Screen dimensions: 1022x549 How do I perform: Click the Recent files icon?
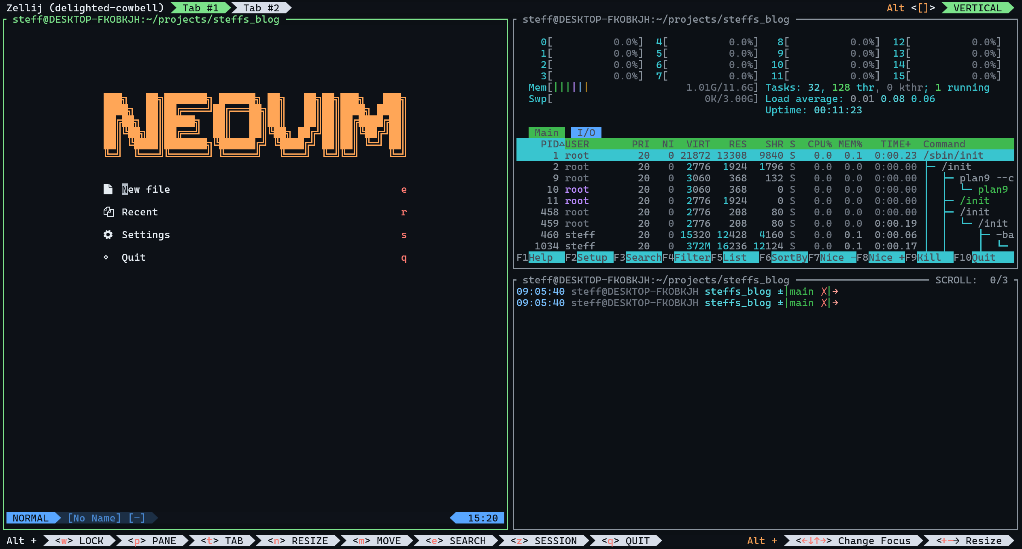click(x=108, y=212)
